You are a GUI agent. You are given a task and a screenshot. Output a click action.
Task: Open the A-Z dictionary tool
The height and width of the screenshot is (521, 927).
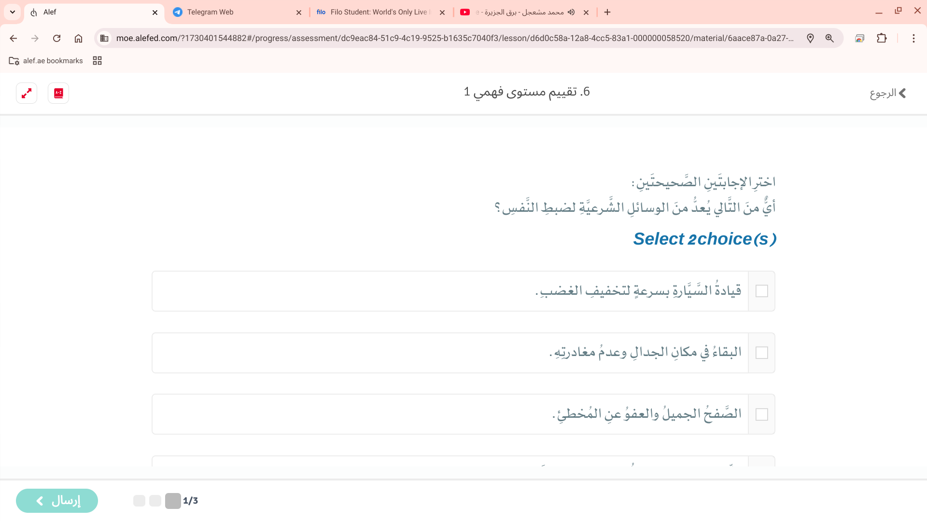pos(58,93)
